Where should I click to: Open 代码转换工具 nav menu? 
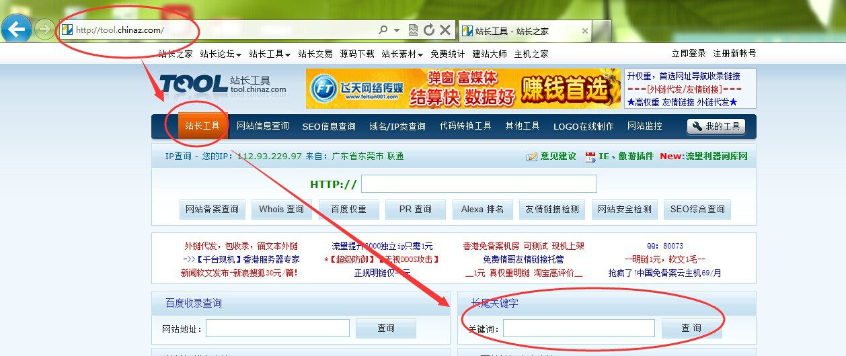point(465,126)
